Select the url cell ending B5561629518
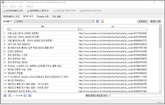The height and width of the screenshot is (105, 165). [x=113, y=44]
